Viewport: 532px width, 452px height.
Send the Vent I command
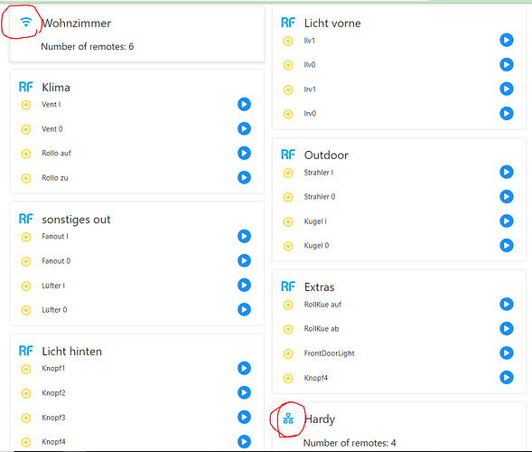244,104
